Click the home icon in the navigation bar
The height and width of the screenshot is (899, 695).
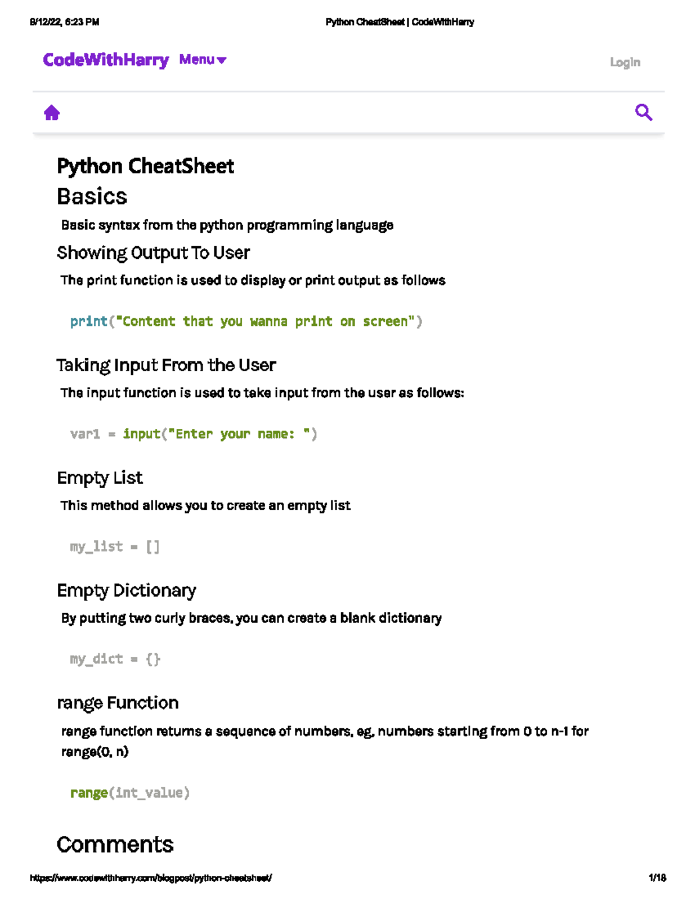click(53, 112)
